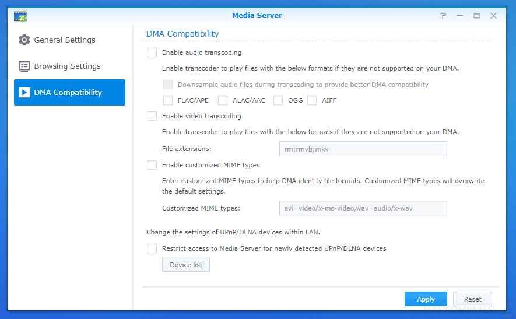The width and height of the screenshot is (516, 319).
Task: Enable customized MIME types checkbox
Action: (152, 165)
